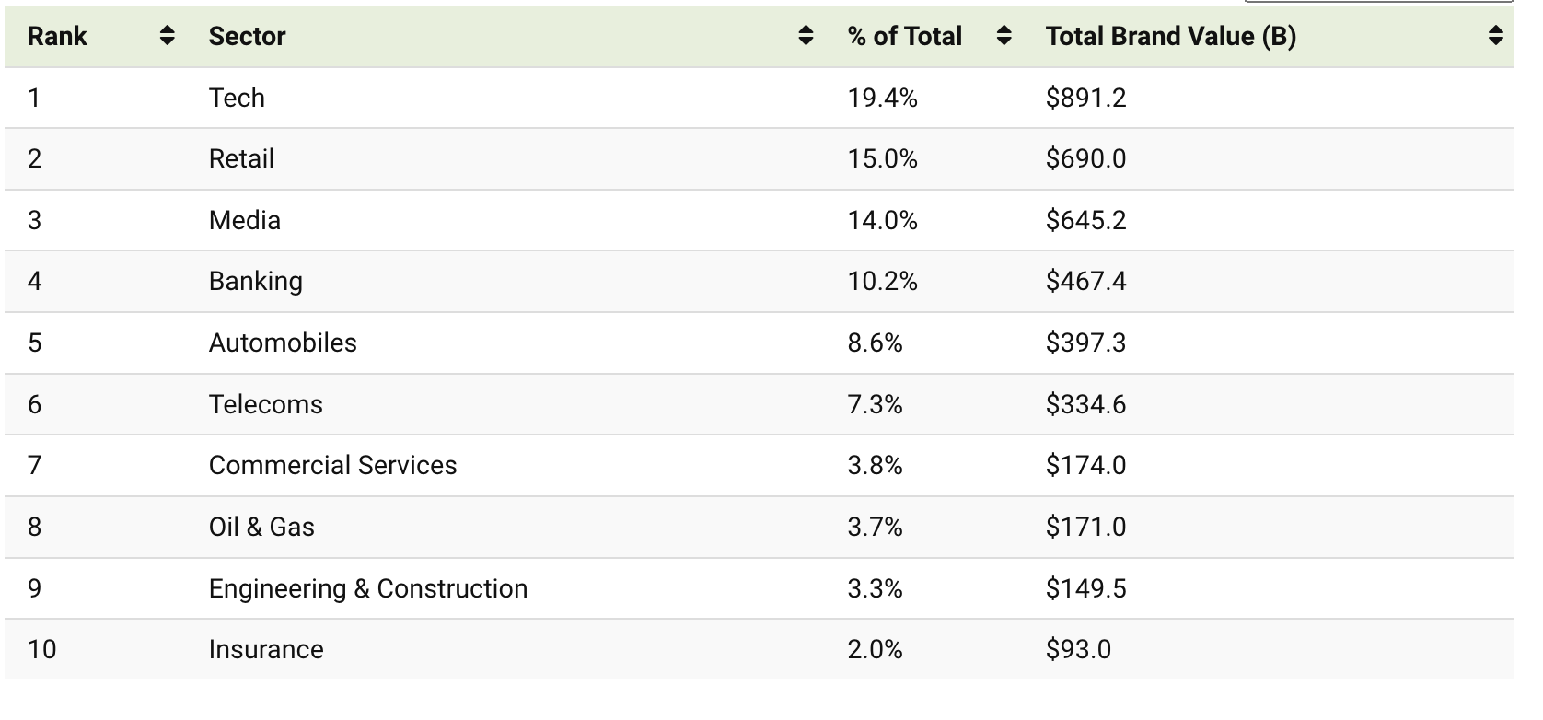
Task: Click the sort arrows beside Rank header
Action: pos(167,36)
